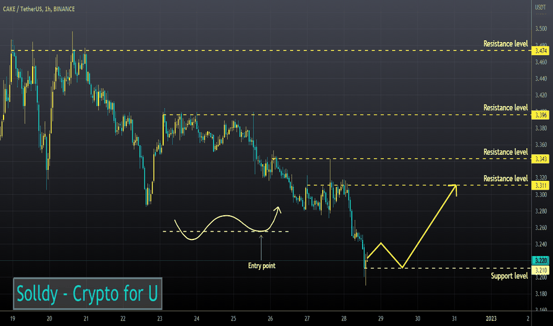553x326 pixels.
Task: Click the Resistance level label at 3.396
Action: coord(506,107)
